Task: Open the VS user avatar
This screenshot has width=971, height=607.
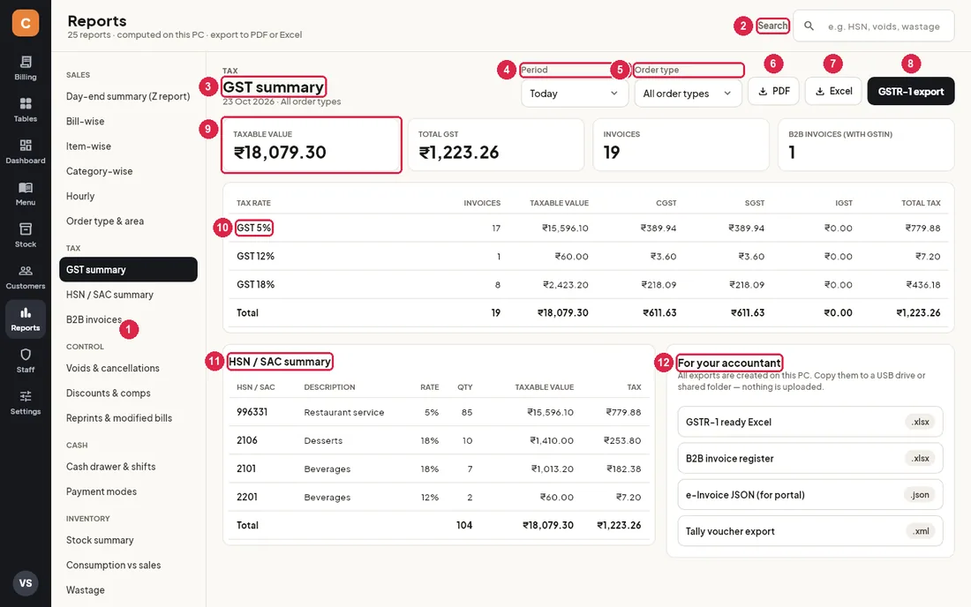Action: (x=26, y=583)
